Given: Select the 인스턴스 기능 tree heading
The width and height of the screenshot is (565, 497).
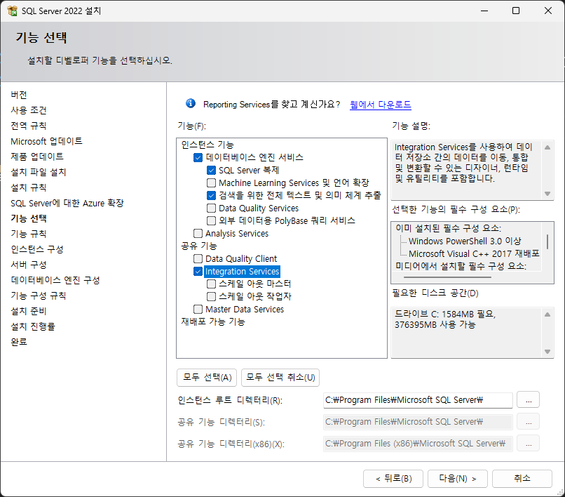Looking at the screenshot, I should point(207,145).
